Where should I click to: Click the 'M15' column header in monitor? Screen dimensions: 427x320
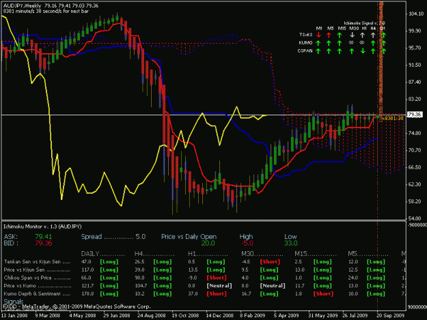[301, 254]
